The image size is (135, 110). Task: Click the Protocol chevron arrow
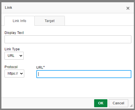[x=21, y=74]
